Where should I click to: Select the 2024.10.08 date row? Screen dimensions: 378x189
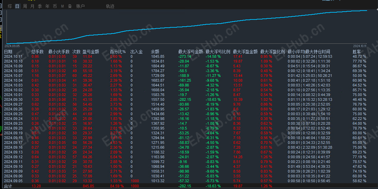coord(14,71)
